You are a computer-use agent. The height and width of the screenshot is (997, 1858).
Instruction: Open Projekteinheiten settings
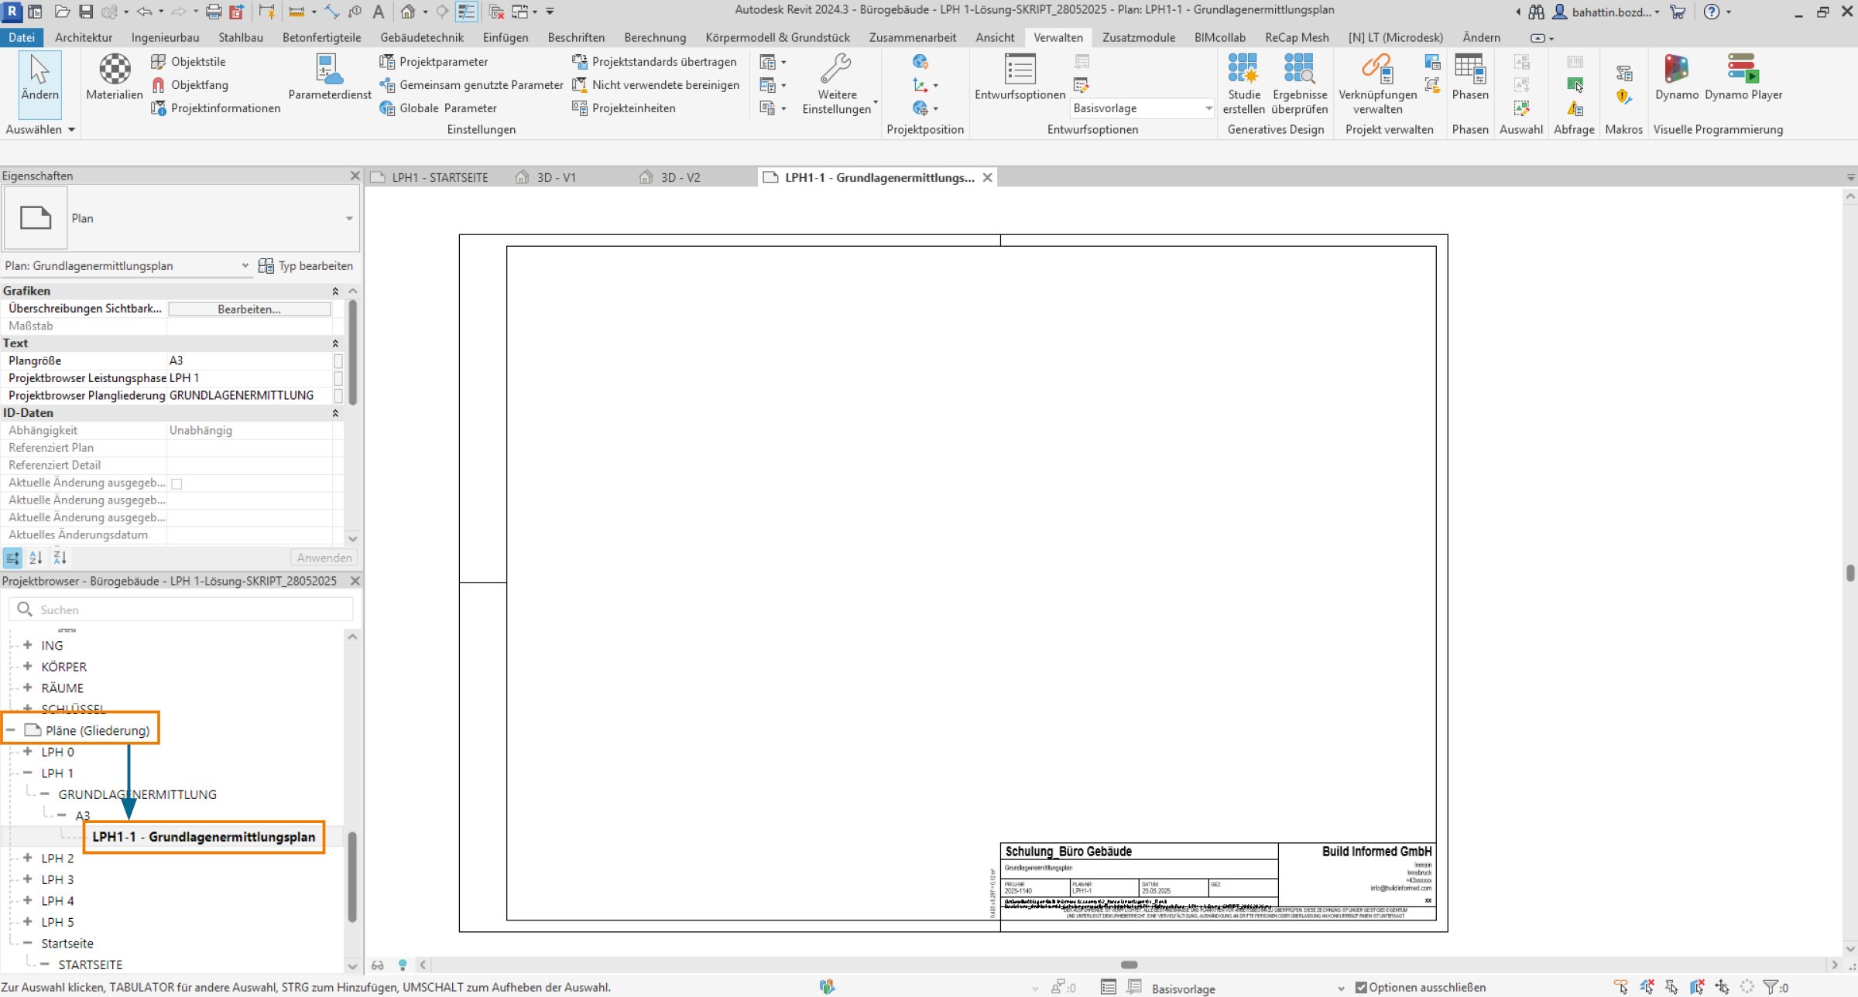624,108
